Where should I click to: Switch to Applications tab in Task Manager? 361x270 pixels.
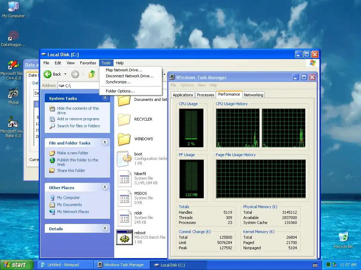pyautogui.click(x=183, y=95)
